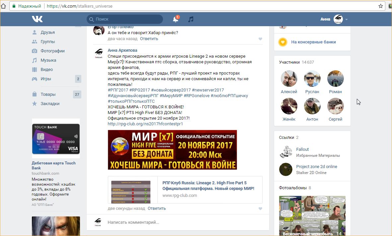Open the Fallout link
The image size is (392, 236).
coord(302,149)
